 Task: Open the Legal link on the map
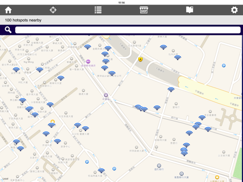tap(6, 178)
